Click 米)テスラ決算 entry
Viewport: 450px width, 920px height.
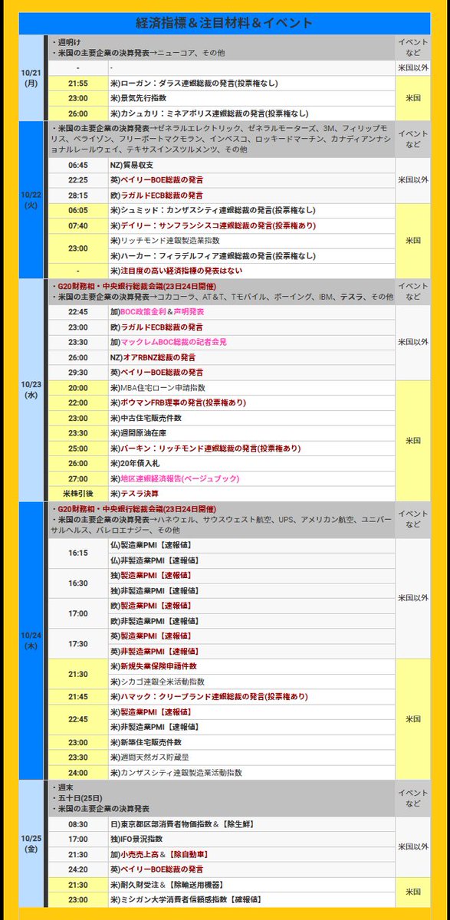(x=251, y=494)
